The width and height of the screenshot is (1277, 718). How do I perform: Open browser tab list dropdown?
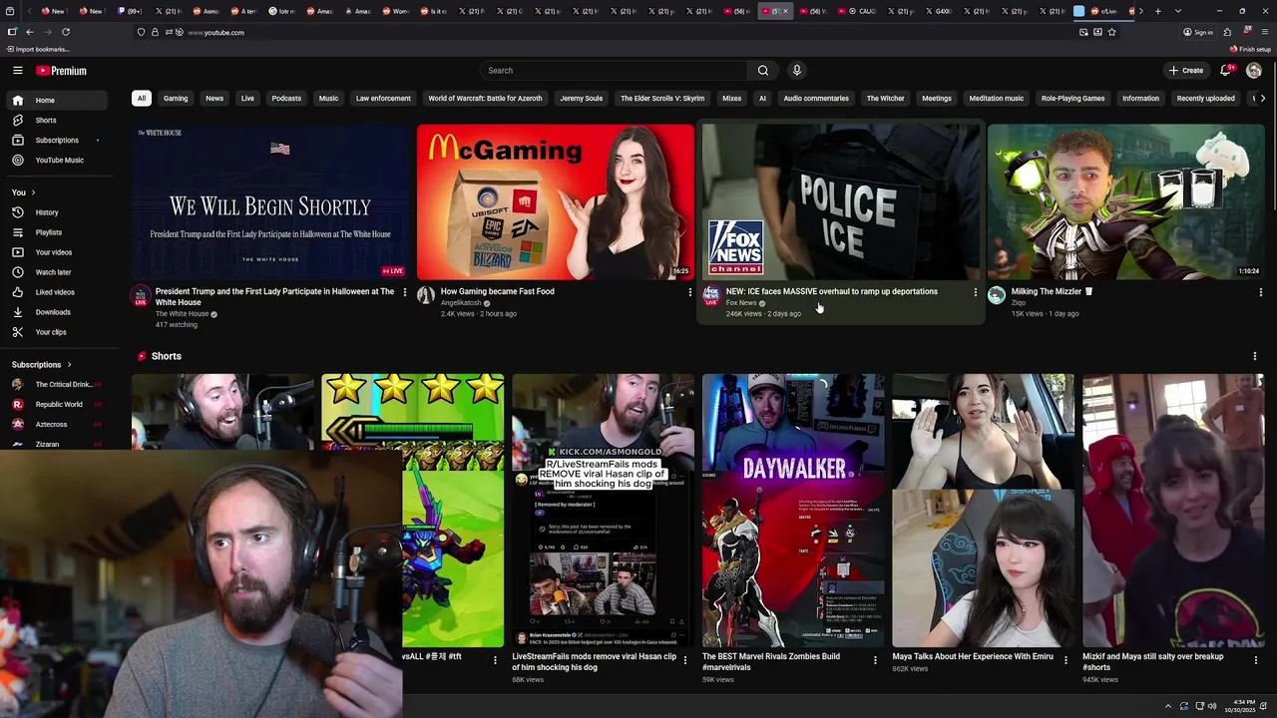point(1178,11)
